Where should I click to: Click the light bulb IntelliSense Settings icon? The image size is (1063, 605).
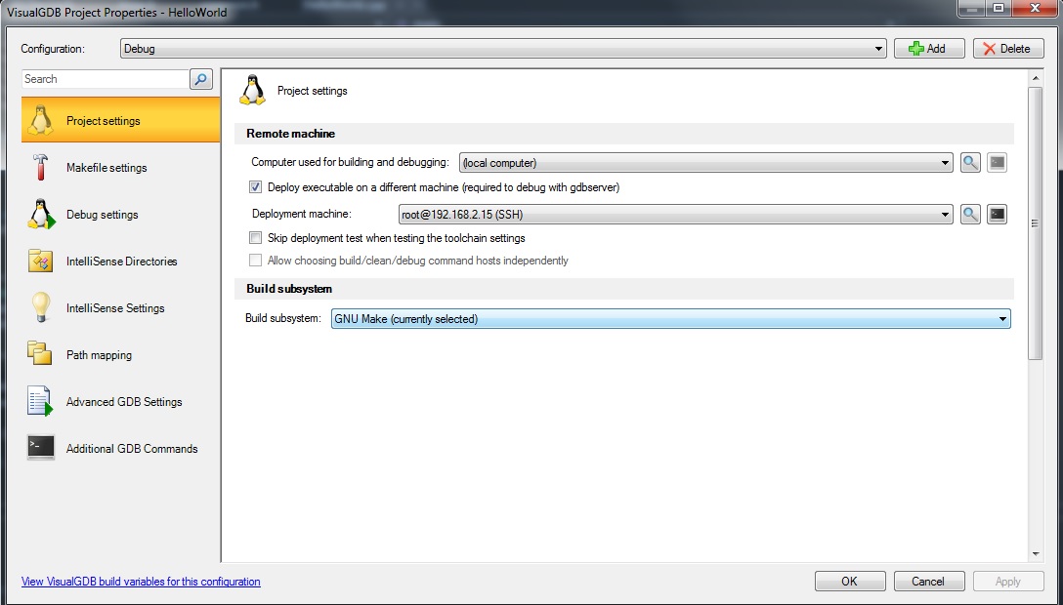click(x=41, y=307)
